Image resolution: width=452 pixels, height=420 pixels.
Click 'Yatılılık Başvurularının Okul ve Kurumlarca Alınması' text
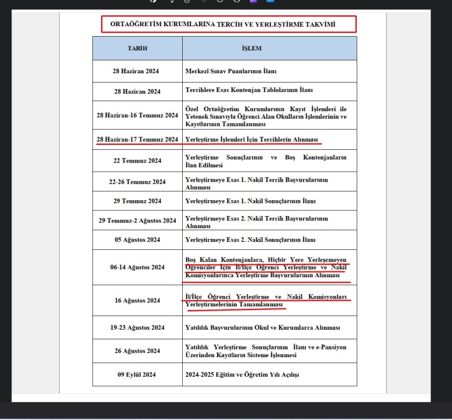(263, 328)
